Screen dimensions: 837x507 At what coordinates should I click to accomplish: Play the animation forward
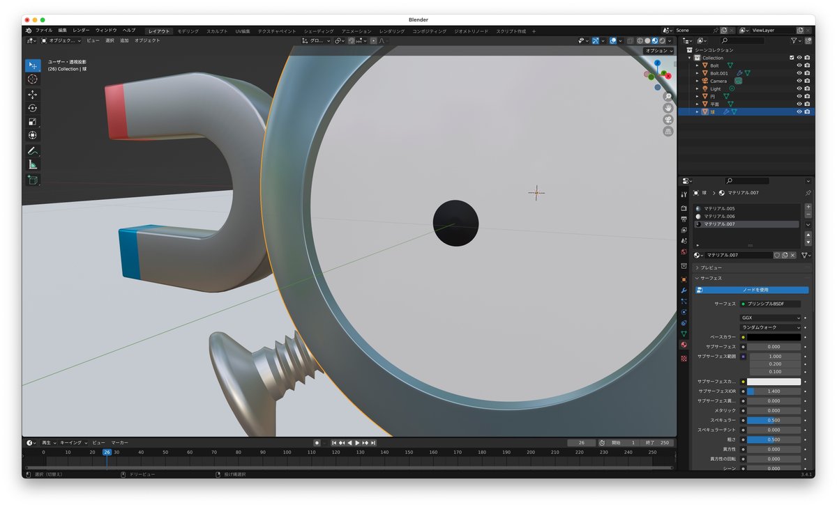point(357,443)
